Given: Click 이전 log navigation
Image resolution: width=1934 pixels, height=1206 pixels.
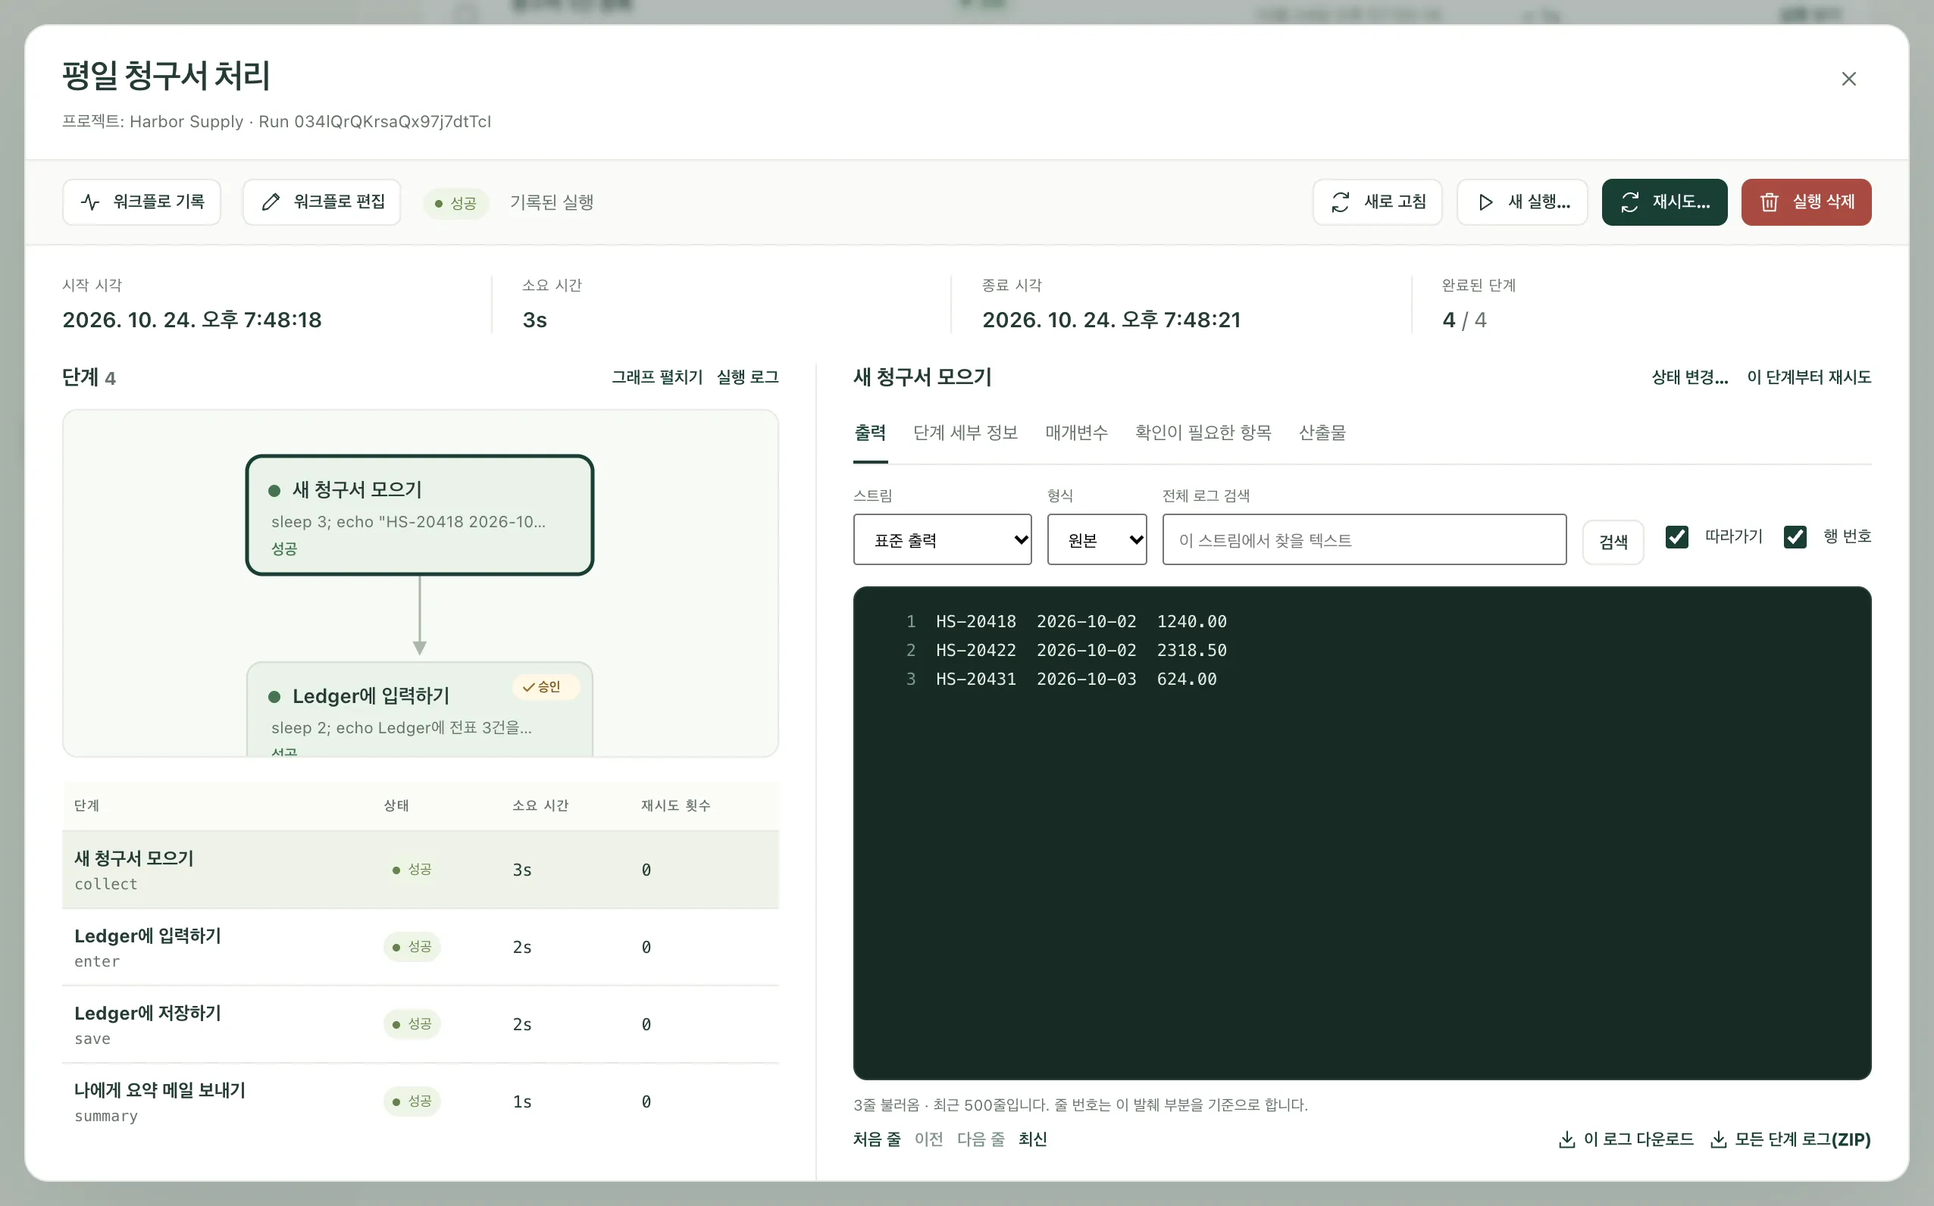Looking at the screenshot, I should [928, 1139].
